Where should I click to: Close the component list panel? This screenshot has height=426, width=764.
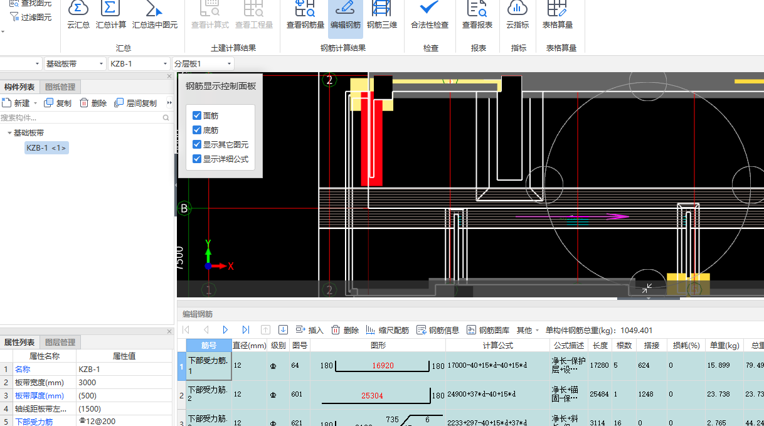point(169,76)
